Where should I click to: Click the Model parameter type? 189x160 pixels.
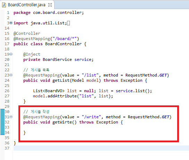tap(78, 80)
